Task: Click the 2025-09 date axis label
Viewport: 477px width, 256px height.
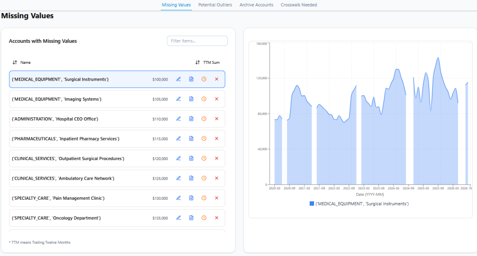Action: 438,188
